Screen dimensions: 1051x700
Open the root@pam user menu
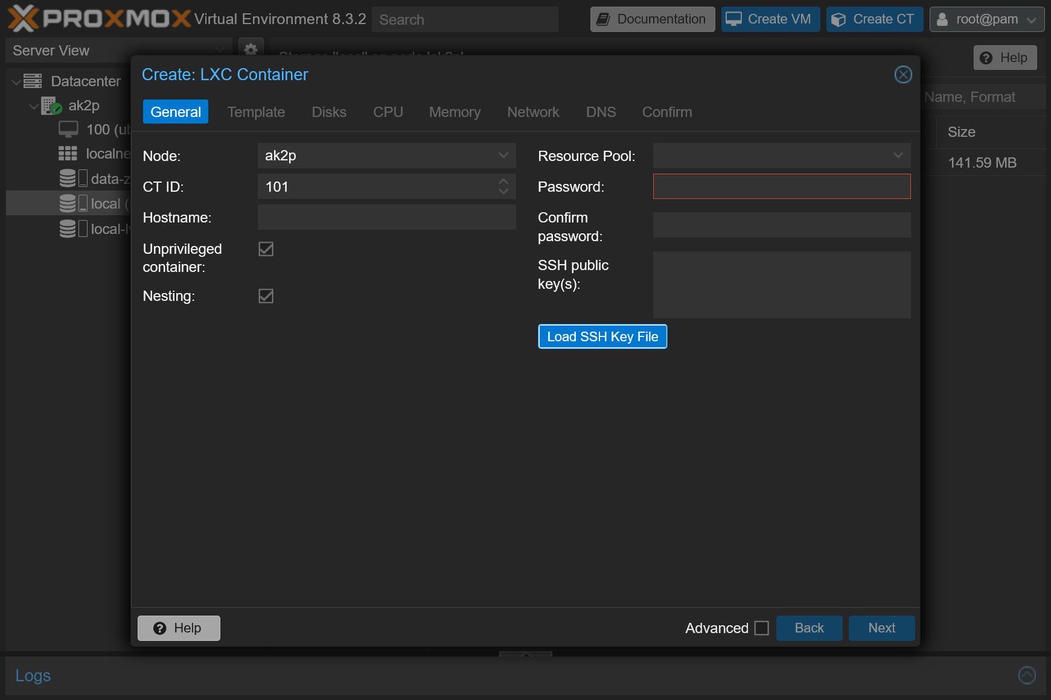tap(987, 19)
